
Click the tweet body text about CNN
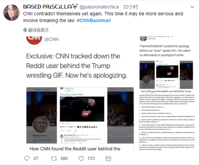click(x=103, y=17)
